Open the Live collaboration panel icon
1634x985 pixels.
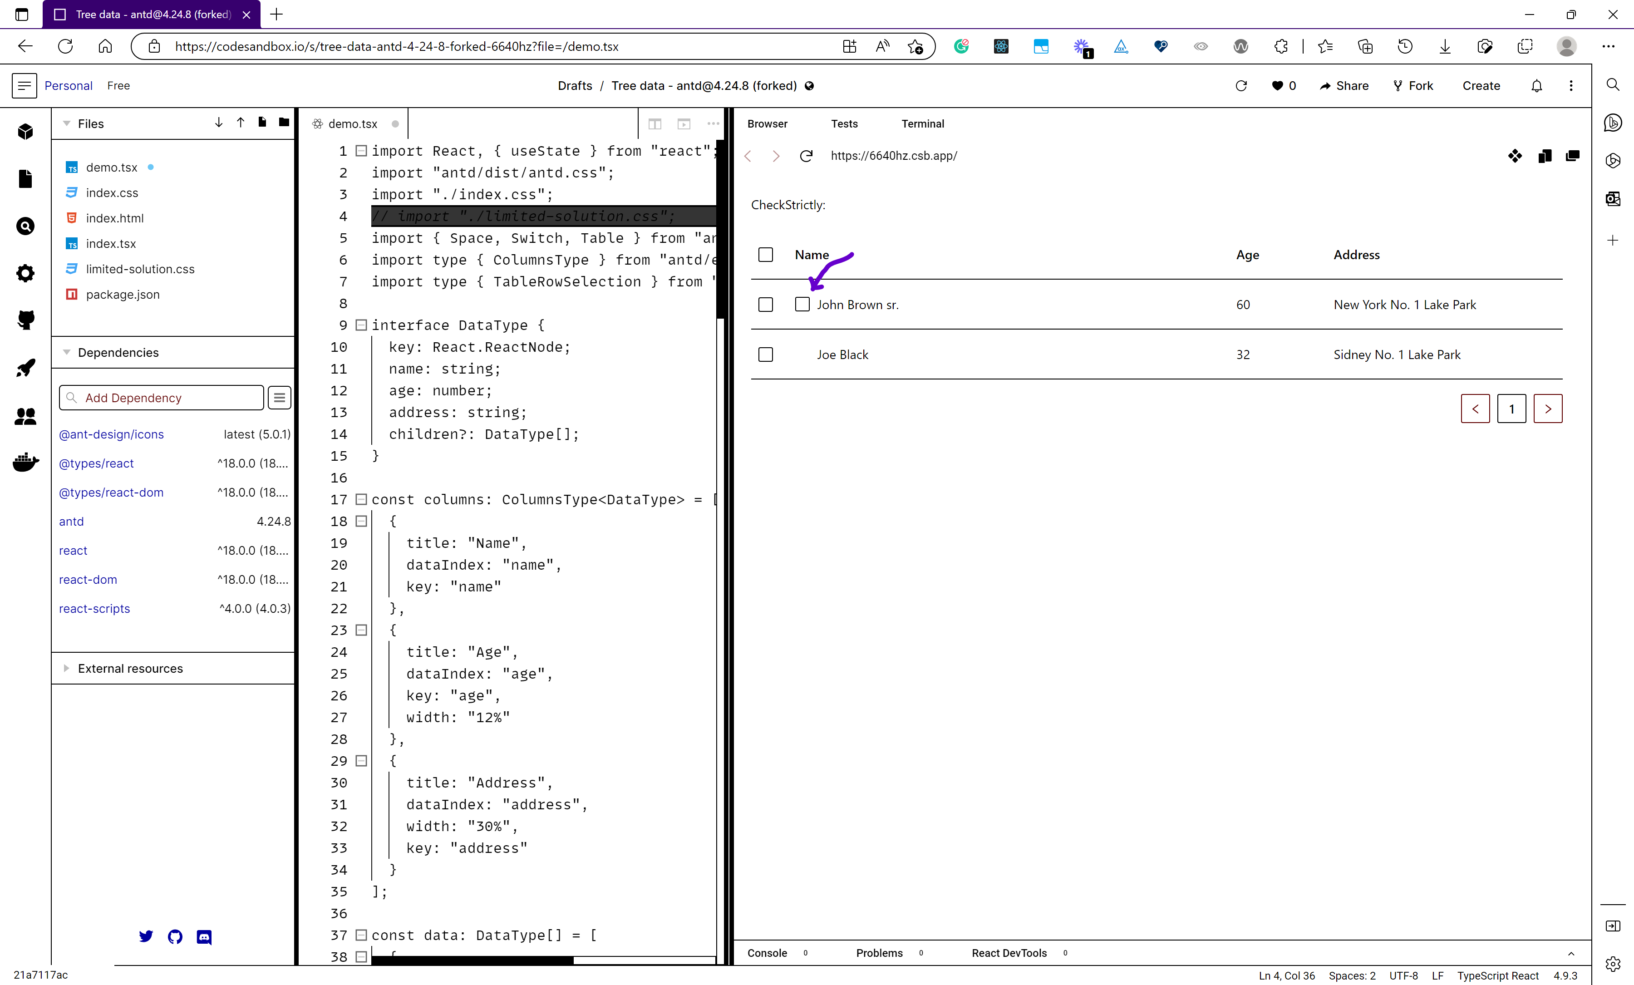(25, 417)
